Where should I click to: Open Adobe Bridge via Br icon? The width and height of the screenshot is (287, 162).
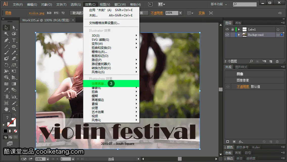coord(150,4)
